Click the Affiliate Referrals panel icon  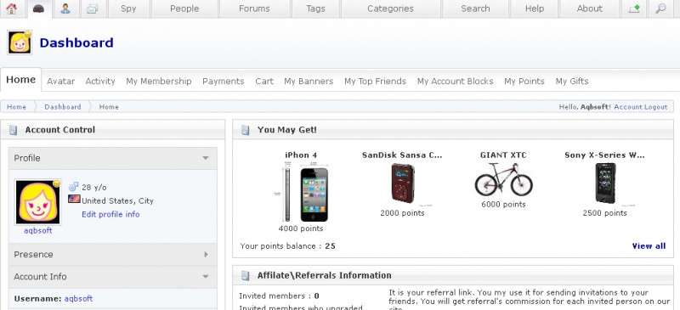[x=246, y=275]
